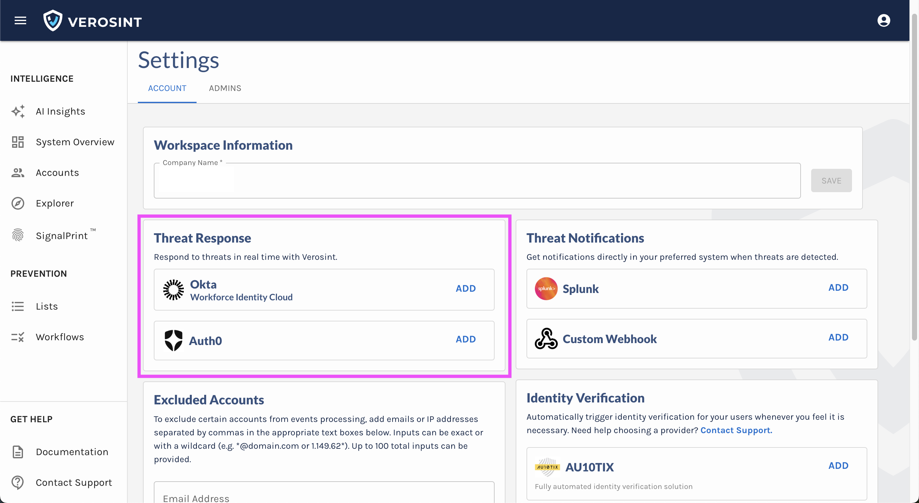This screenshot has width=919, height=503.
Task: Click the Verosint shield logo
Action: (52, 21)
